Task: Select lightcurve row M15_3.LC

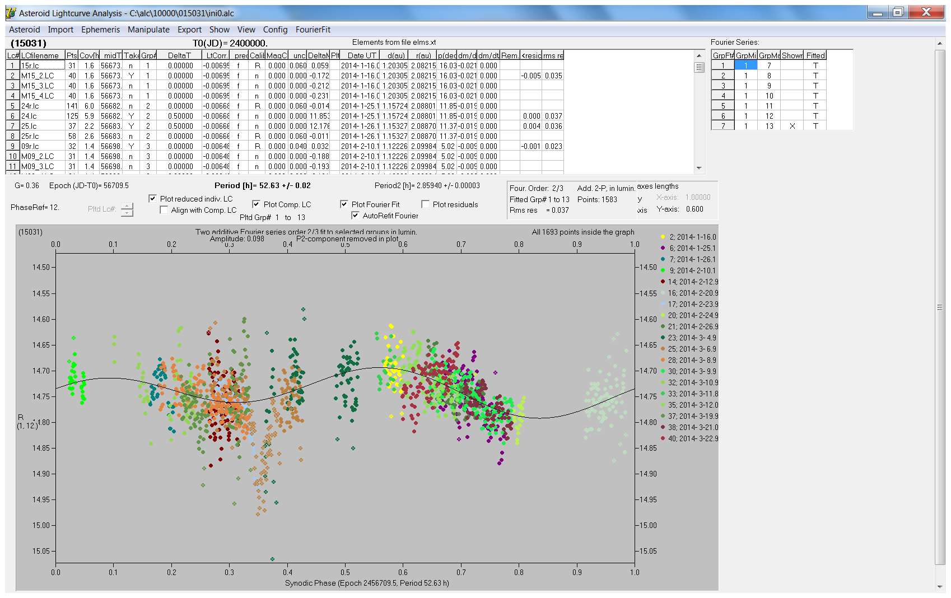Action: tap(285, 86)
